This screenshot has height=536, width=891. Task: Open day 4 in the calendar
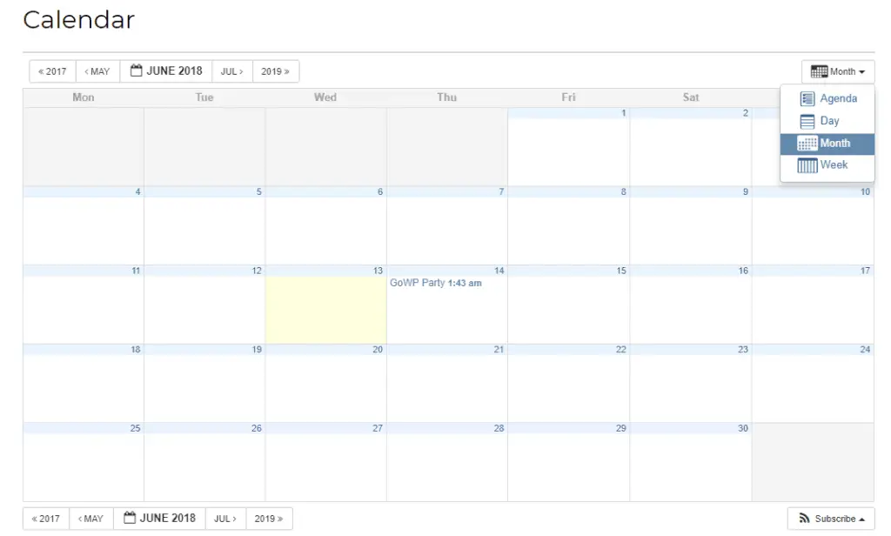137,192
